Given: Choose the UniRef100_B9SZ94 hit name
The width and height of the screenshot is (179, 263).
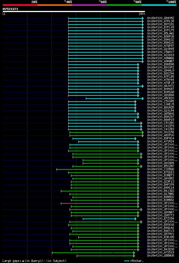Looking at the screenshot, I should click(161, 74).
